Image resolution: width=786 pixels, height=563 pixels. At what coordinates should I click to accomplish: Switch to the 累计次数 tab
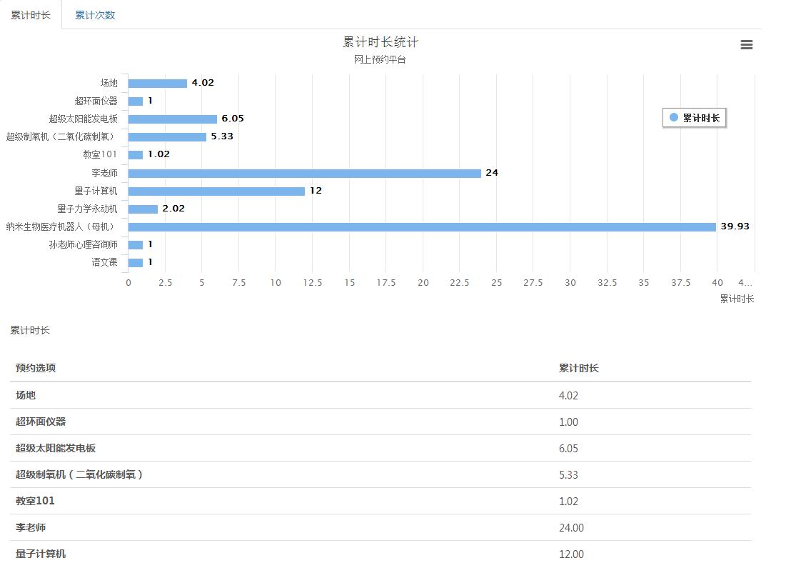[x=95, y=15]
